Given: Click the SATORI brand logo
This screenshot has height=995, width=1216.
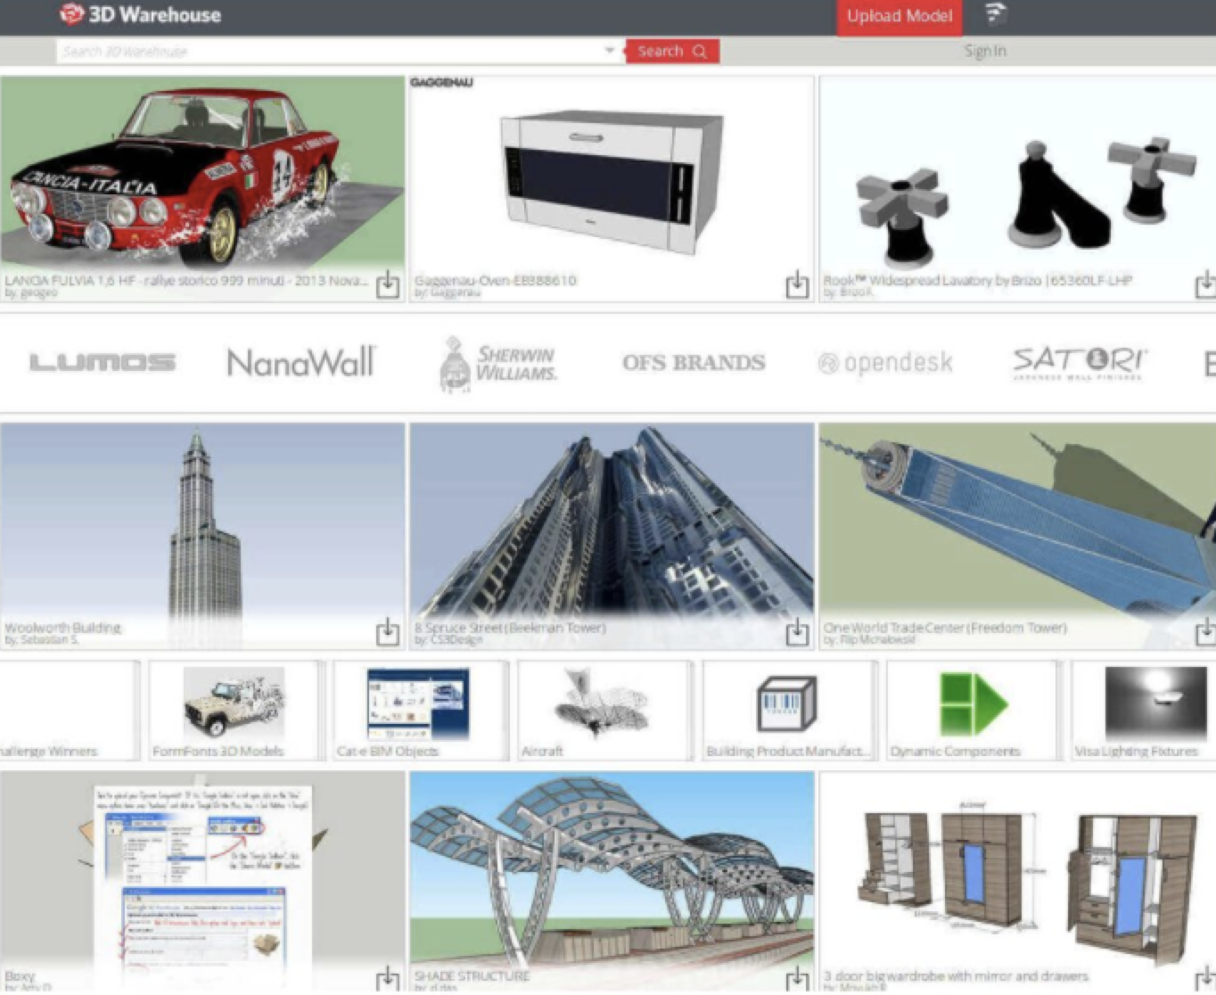Looking at the screenshot, I should tap(1080, 362).
